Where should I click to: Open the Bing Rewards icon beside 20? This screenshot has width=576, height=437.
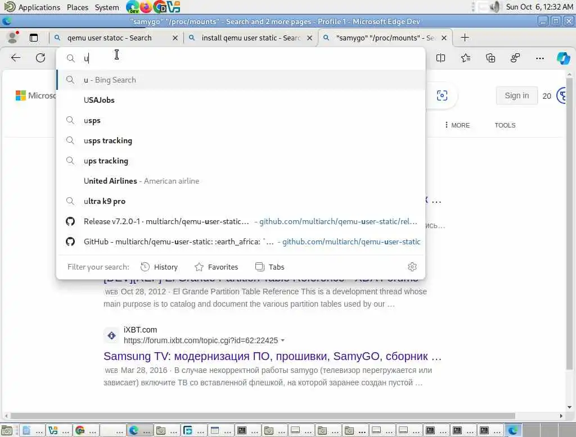point(562,95)
